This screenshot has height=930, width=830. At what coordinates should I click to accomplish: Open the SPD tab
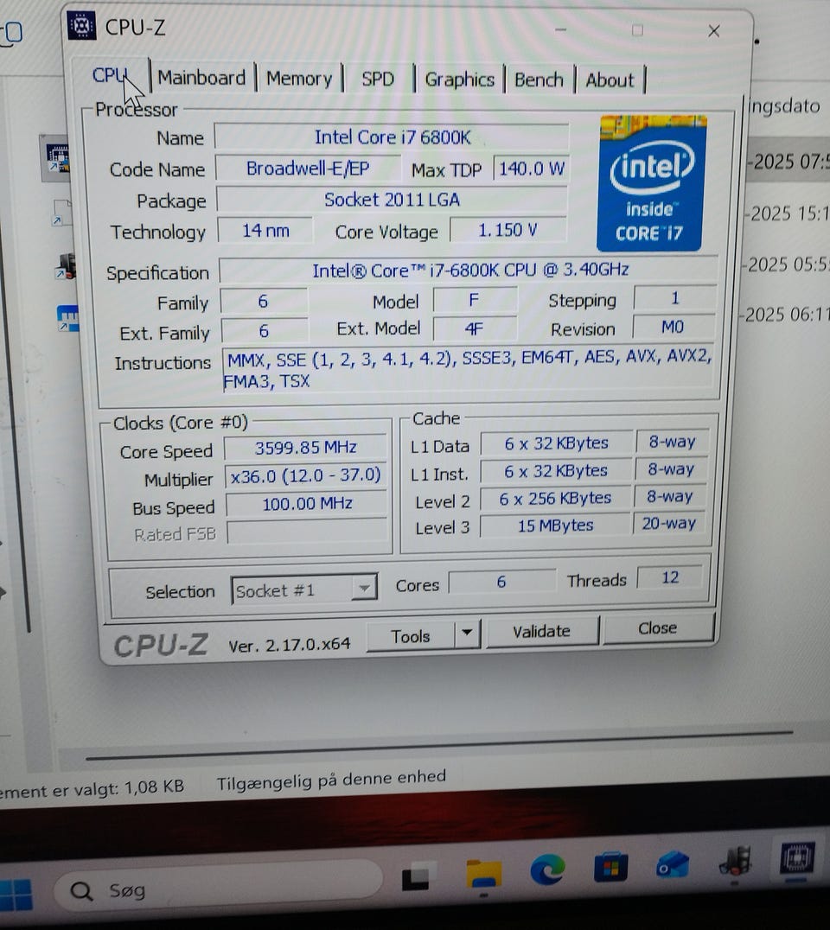point(378,79)
